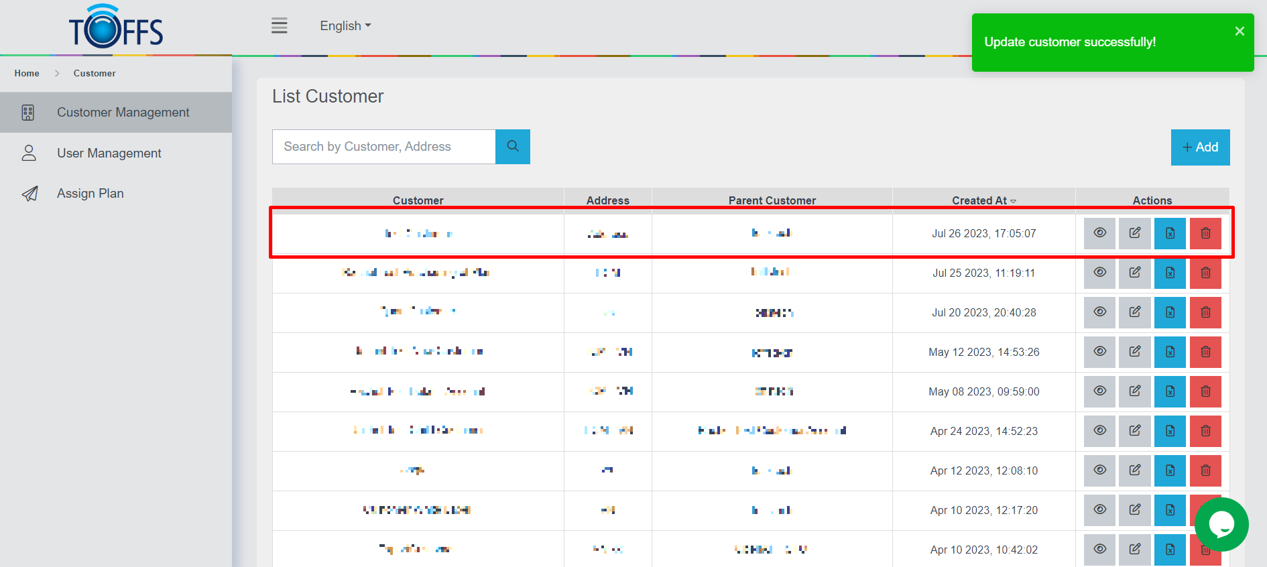Open the live chat bubble
This screenshot has height=567, width=1267.
click(x=1221, y=525)
